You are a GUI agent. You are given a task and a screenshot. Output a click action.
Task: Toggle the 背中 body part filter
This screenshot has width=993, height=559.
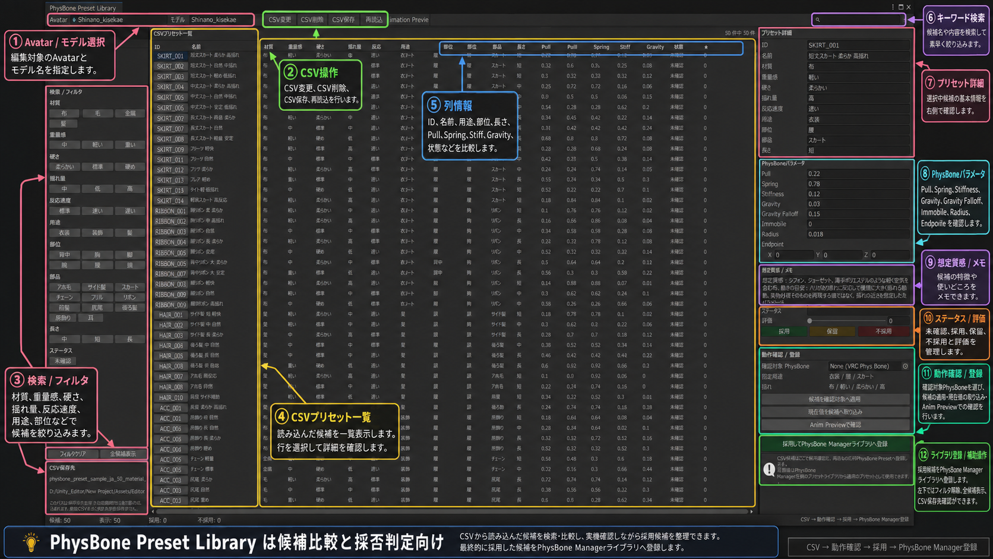point(64,255)
